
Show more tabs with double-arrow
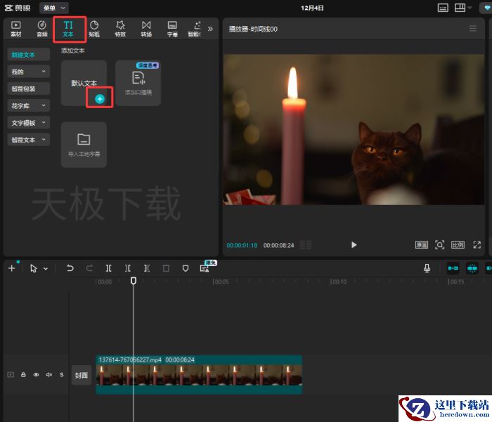pos(210,29)
